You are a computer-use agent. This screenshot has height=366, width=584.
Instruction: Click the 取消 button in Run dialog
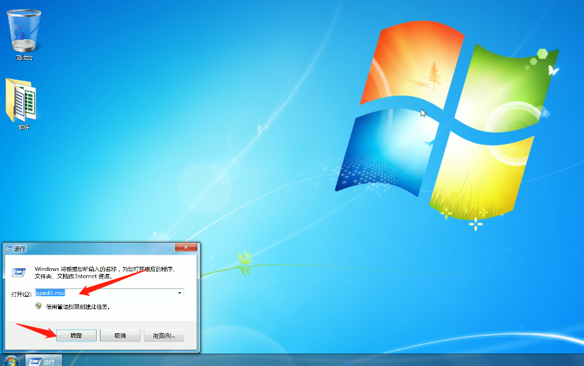click(120, 335)
